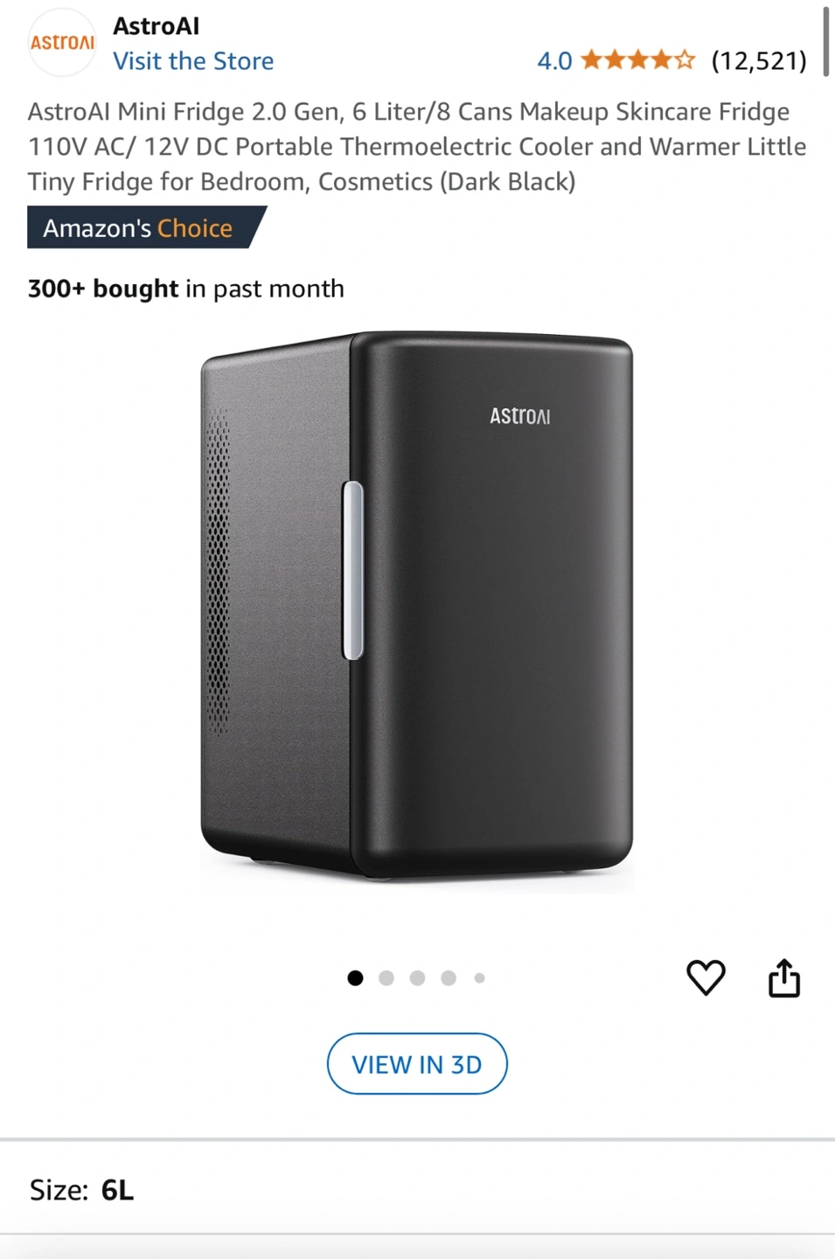This screenshot has height=1259, width=835.
Task: Tap the heart wishlist icon
Action: [x=706, y=977]
